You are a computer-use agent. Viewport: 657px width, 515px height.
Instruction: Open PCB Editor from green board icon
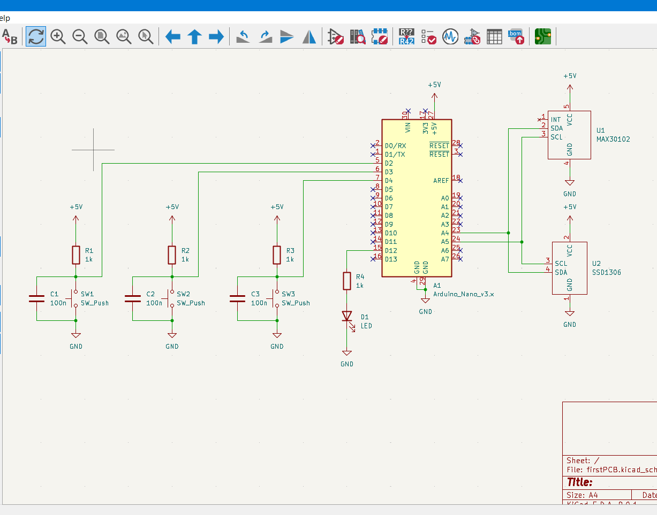tap(543, 37)
